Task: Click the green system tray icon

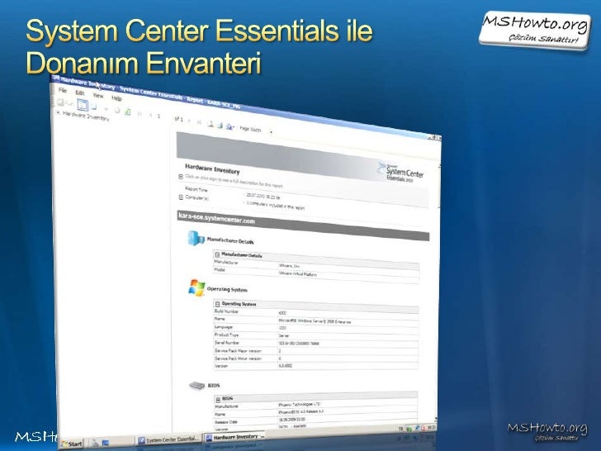Action: 409,429
